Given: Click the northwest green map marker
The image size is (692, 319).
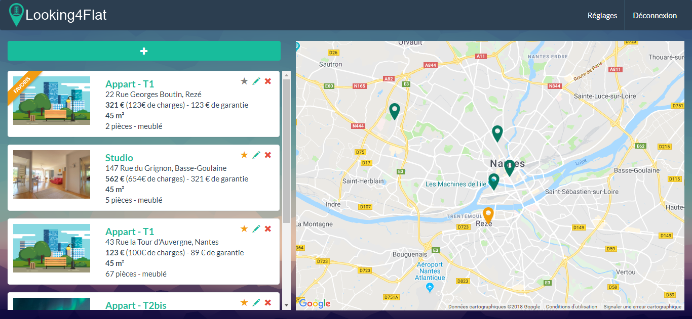Looking at the screenshot, I should tap(394, 110).
